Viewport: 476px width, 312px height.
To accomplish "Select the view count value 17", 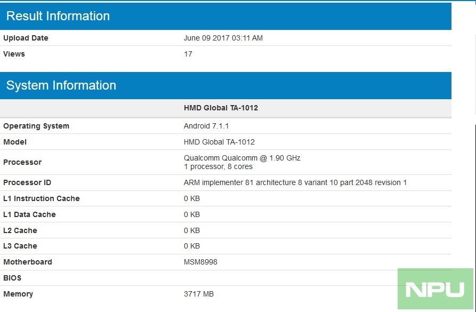I will pyautogui.click(x=188, y=54).
